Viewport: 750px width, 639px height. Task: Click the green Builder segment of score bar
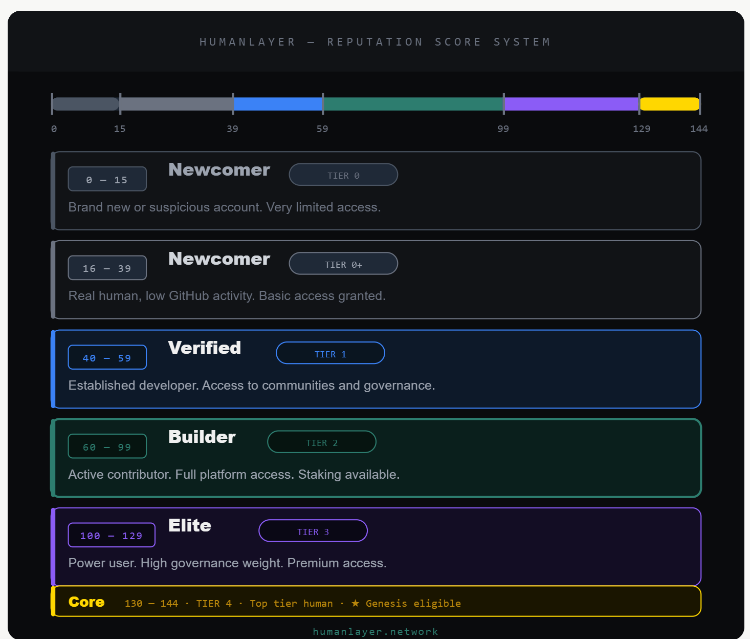tap(413, 104)
